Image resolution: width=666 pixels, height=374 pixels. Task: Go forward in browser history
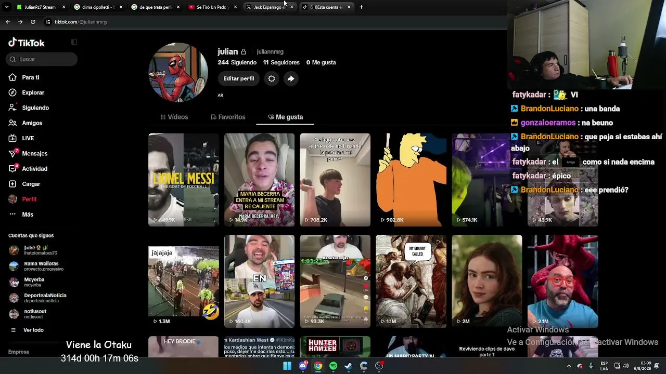[20, 22]
